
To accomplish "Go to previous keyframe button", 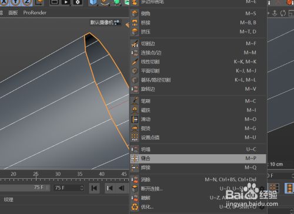I will 109,188.
